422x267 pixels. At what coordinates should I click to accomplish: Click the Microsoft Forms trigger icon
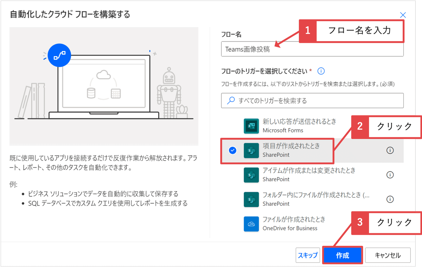251,126
